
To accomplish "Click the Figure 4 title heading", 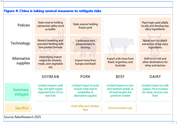I will pyautogui.click(x=53, y=11).
